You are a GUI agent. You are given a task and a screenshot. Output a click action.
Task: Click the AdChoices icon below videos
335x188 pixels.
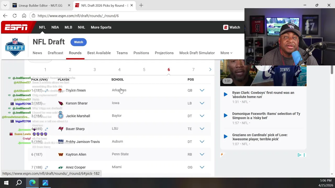(x=299, y=155)
